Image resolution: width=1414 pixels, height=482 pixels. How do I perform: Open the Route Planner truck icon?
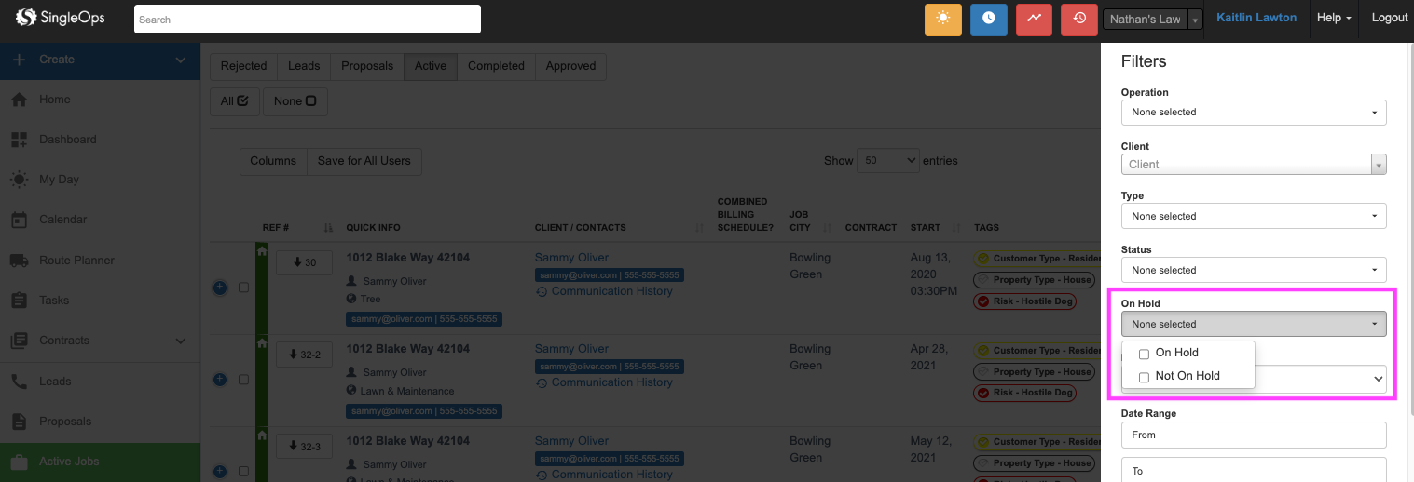[19, 261]
